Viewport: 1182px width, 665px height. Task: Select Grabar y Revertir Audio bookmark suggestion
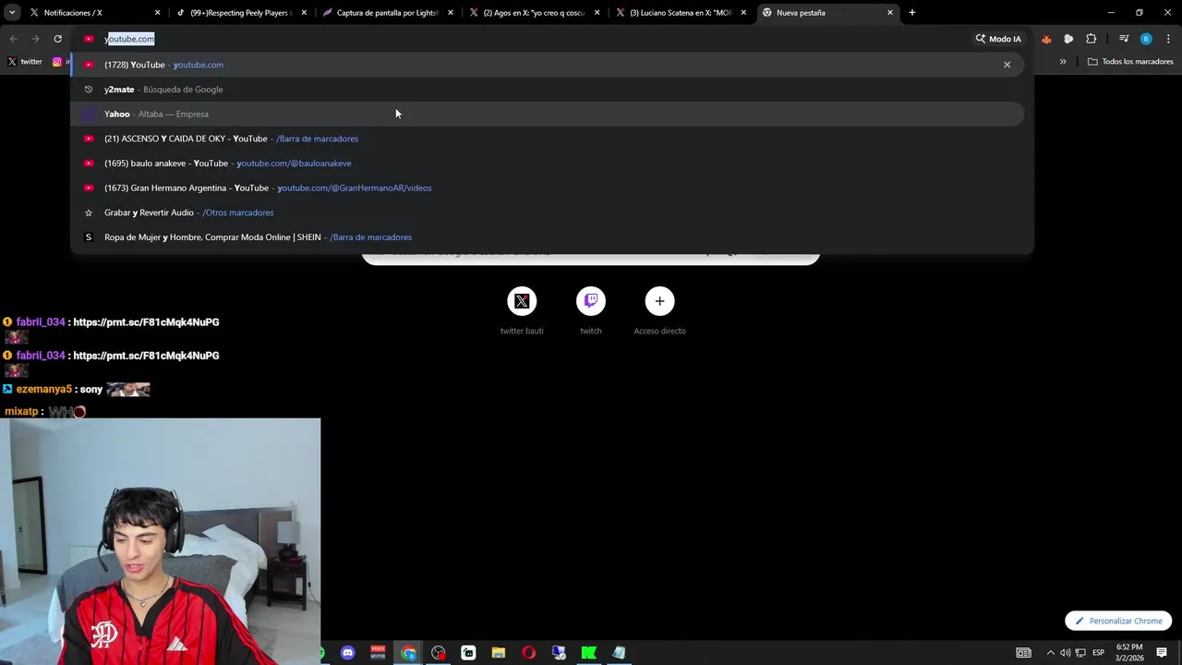coord(549,212)
